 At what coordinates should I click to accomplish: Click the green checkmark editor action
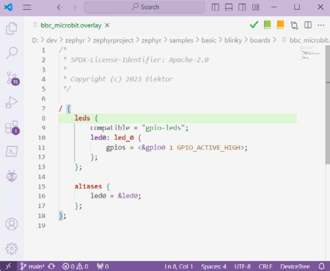pyautogui.click(x=254, y=25)
